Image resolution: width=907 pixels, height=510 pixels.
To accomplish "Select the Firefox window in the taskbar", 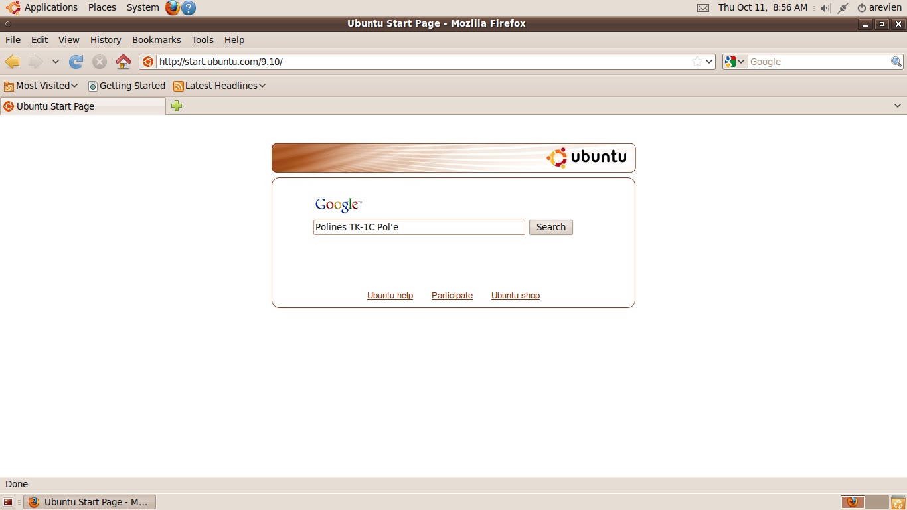I will [89, 502].
